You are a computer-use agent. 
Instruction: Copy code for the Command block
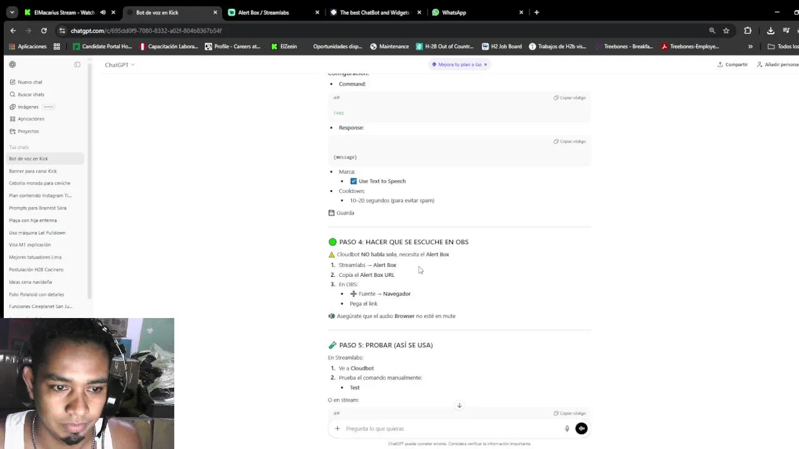(569, 97)
